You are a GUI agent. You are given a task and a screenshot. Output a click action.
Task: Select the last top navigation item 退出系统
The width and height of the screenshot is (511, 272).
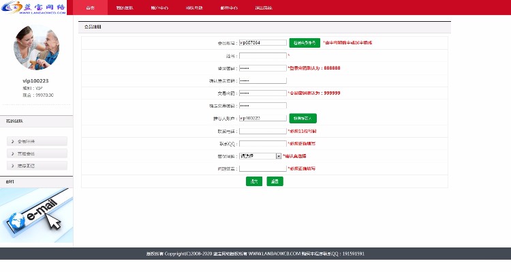[x=263, y=7]
